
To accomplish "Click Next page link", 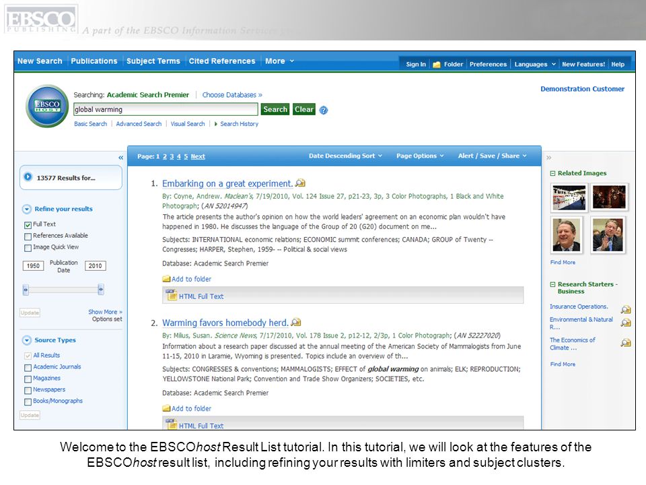I will pyautogui.click(x=198, y=156).
